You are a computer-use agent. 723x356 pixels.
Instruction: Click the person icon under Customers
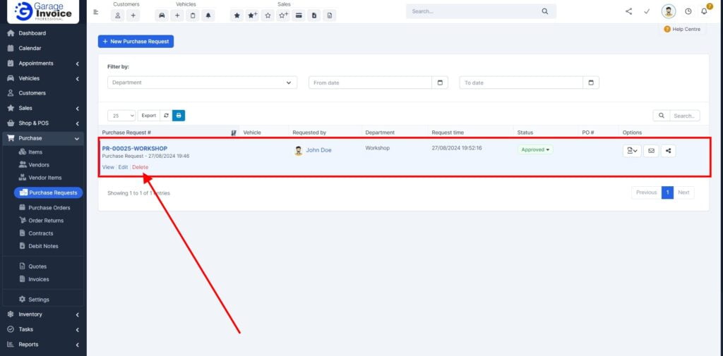[x=118, y=16]
